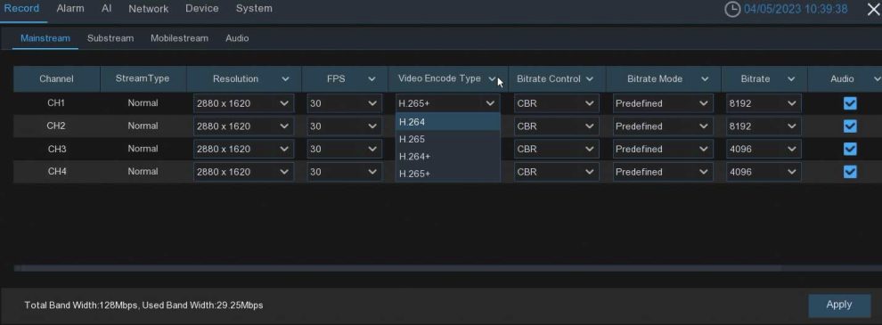The image size is (882, 325).
Task: Open the AI menu tab
Action: coord(106,8)
